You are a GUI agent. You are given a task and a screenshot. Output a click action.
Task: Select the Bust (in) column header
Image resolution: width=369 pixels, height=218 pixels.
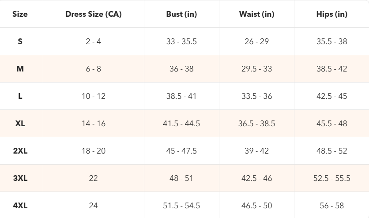point(181,14)
